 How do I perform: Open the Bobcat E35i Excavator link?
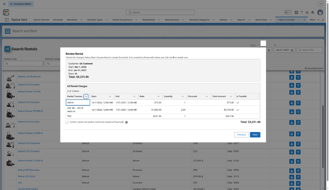[x=29, y=143]
